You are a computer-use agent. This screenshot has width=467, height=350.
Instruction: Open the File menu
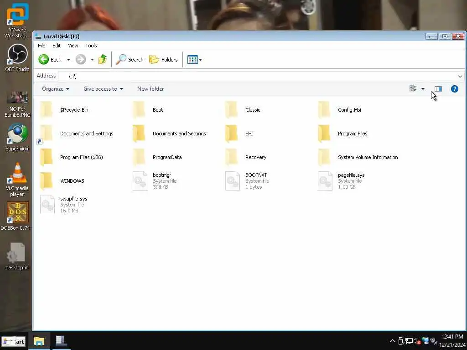coord(42,46)
